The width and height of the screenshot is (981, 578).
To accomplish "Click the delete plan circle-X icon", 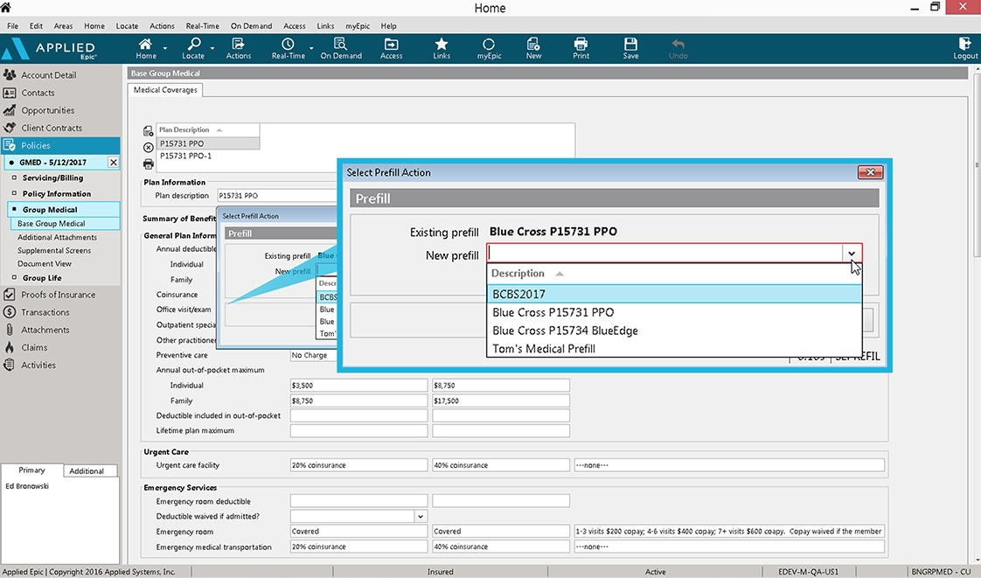I will (149, 148).
